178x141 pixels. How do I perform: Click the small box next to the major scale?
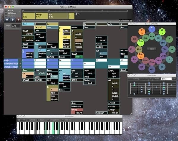20,60
